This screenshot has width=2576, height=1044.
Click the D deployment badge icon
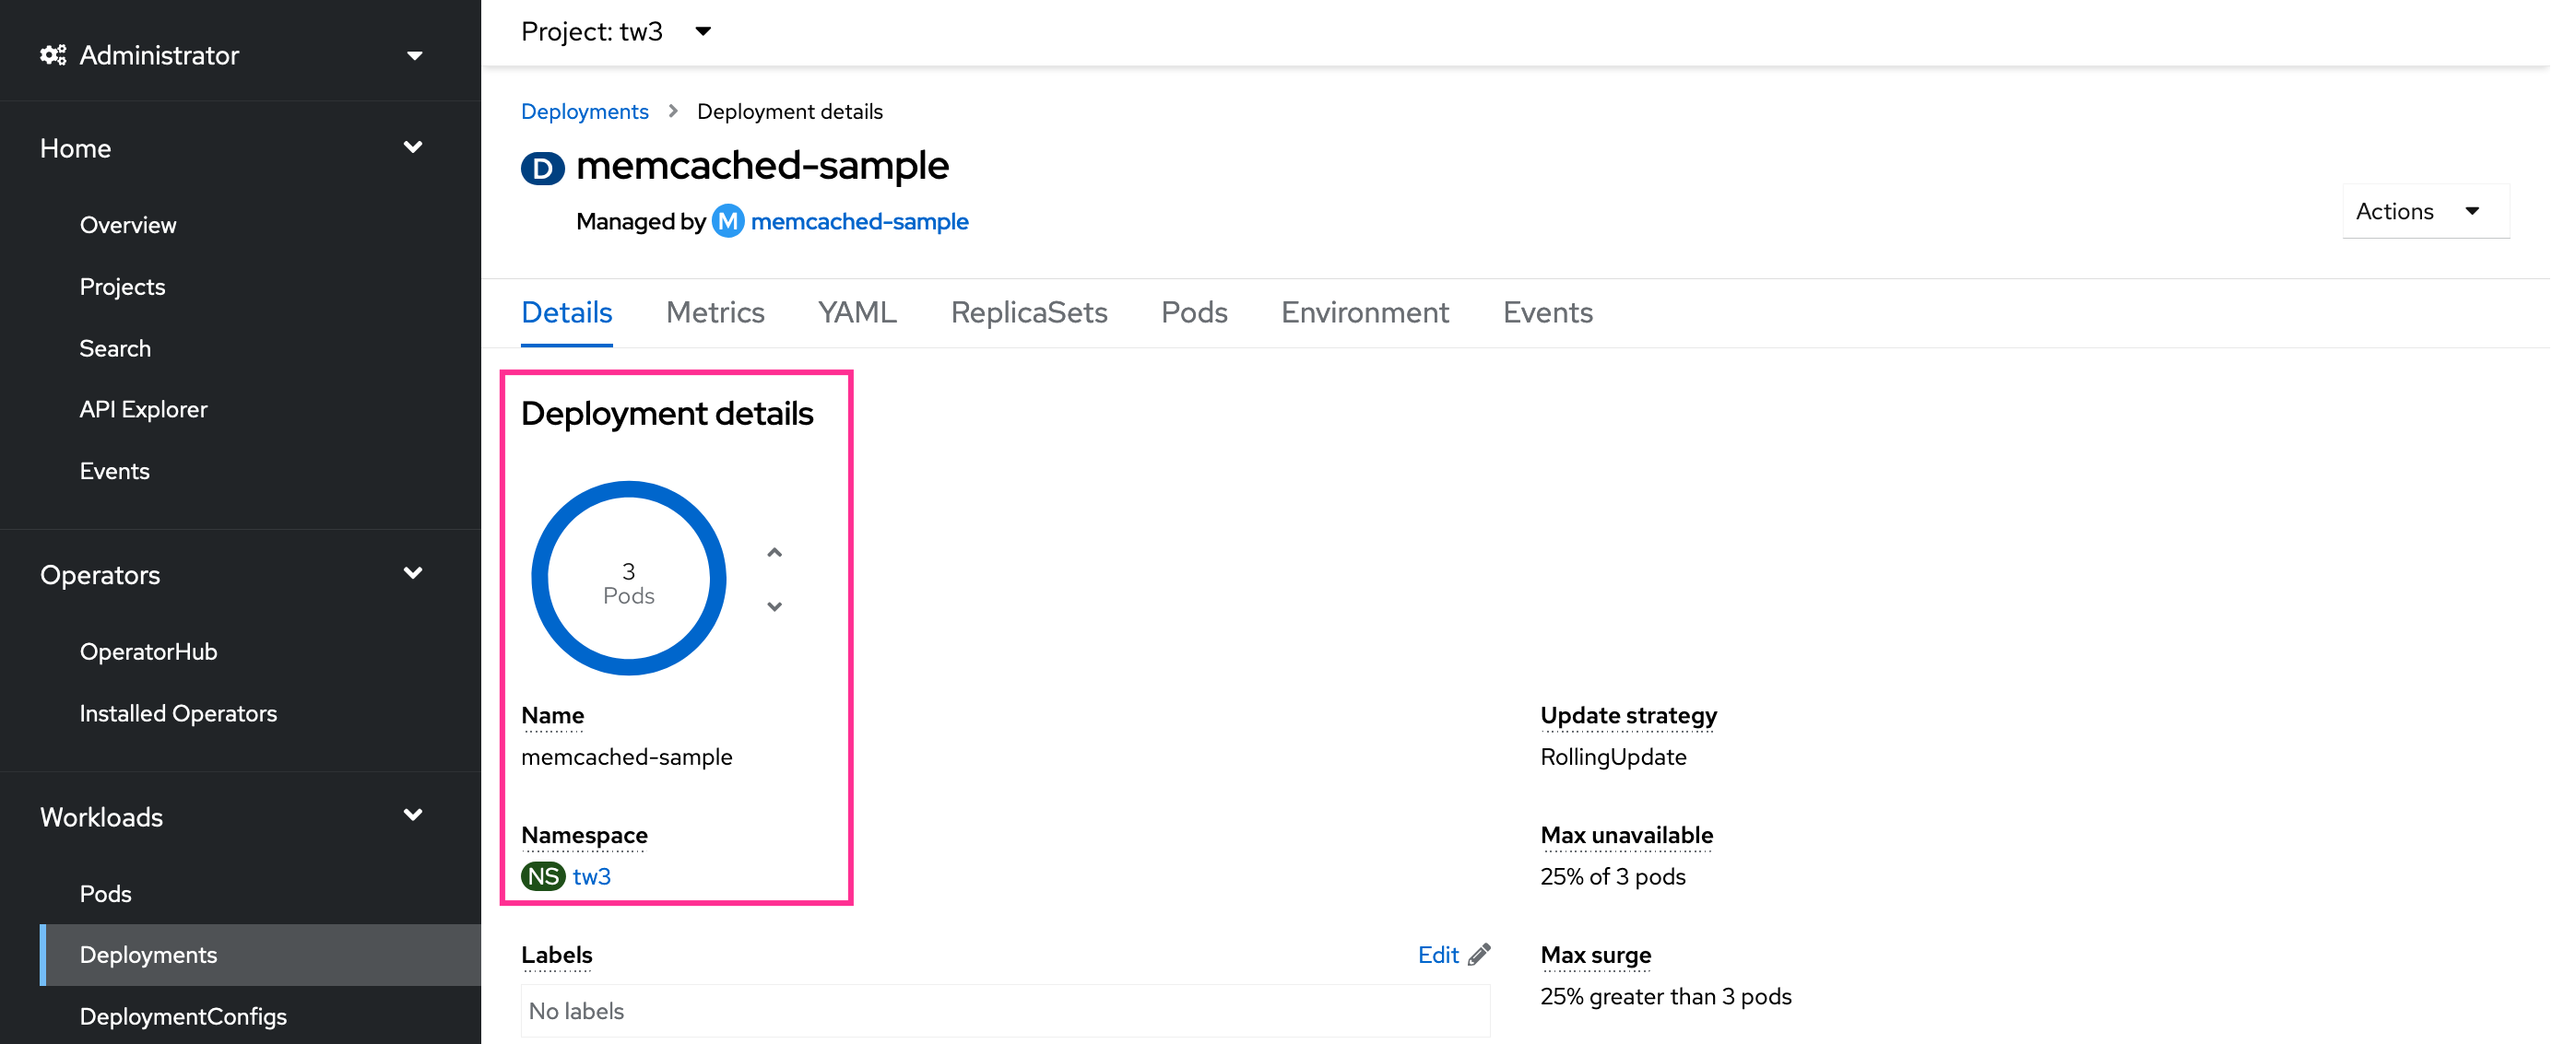[542, 168]
